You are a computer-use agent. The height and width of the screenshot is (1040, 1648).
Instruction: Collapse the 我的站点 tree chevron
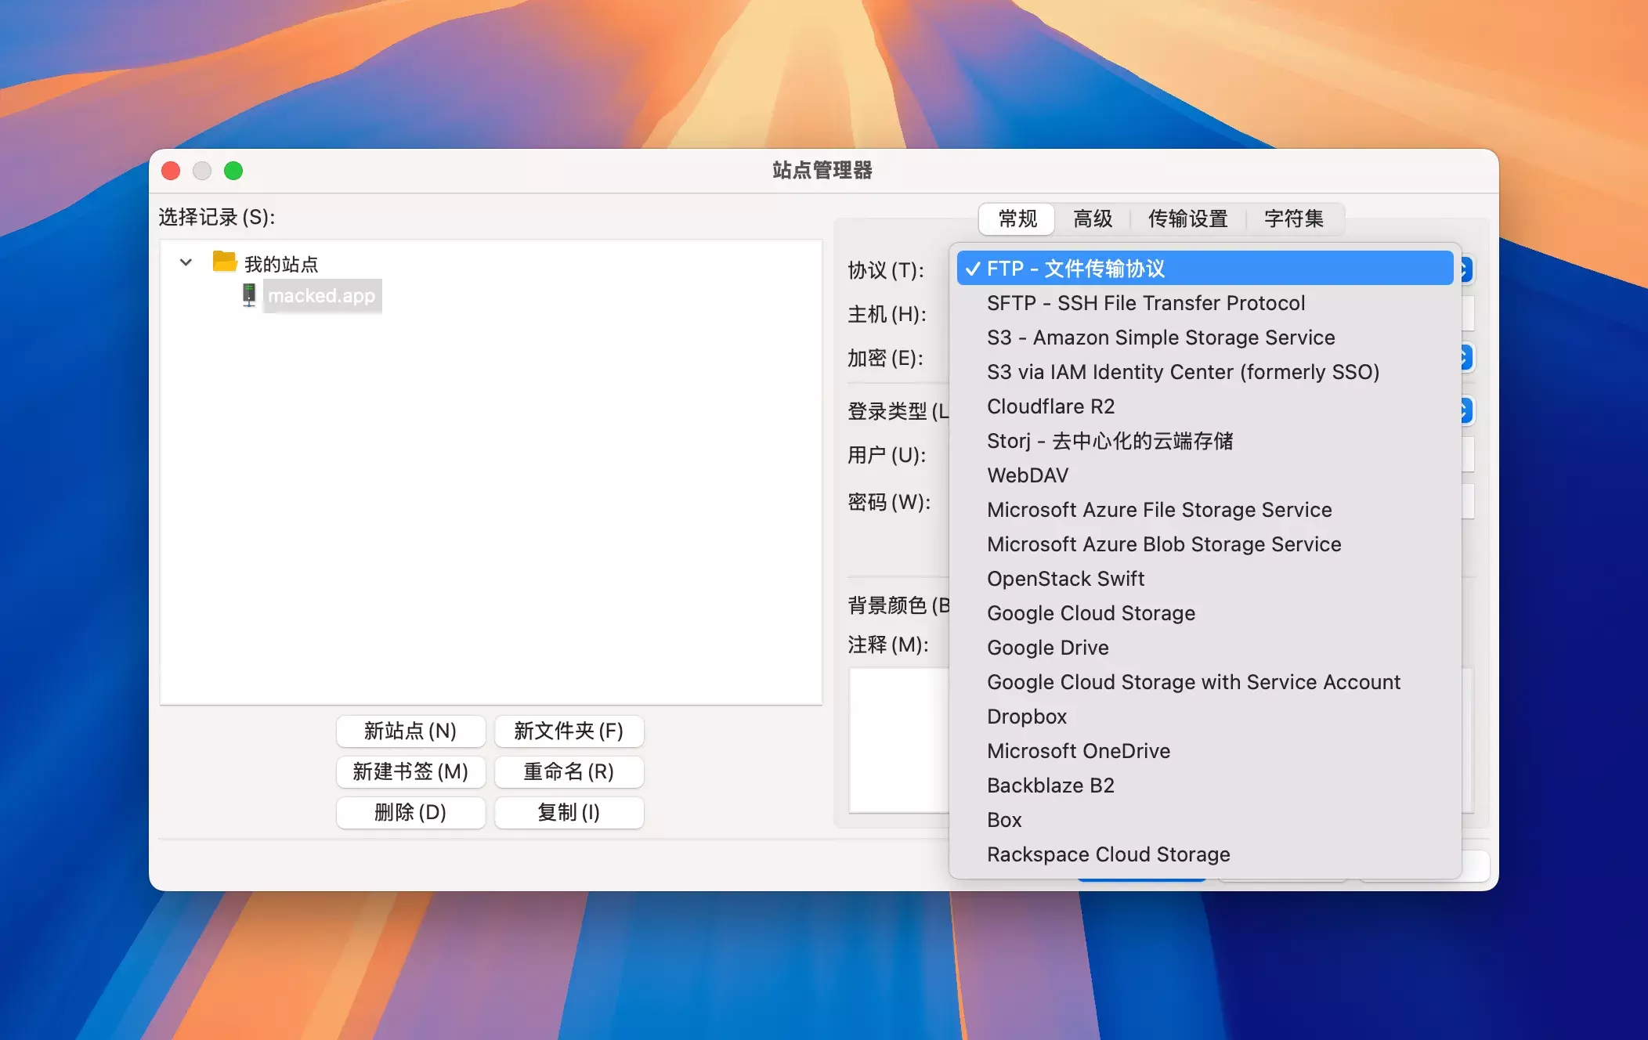coord(186,262)
